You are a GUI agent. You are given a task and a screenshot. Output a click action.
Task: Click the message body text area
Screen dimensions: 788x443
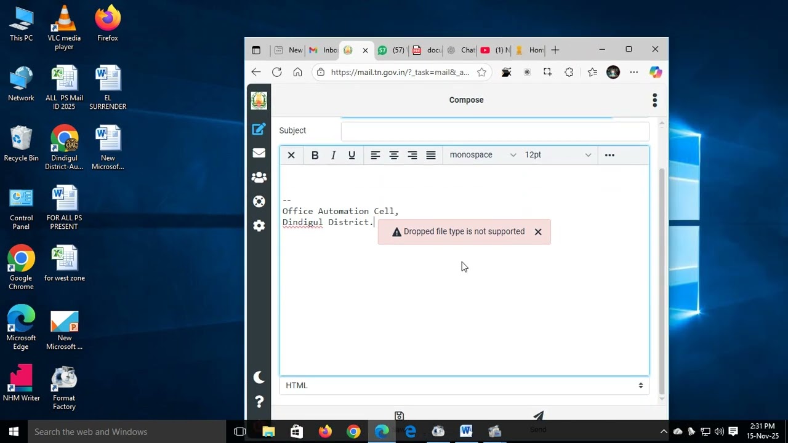pos(464,271)
